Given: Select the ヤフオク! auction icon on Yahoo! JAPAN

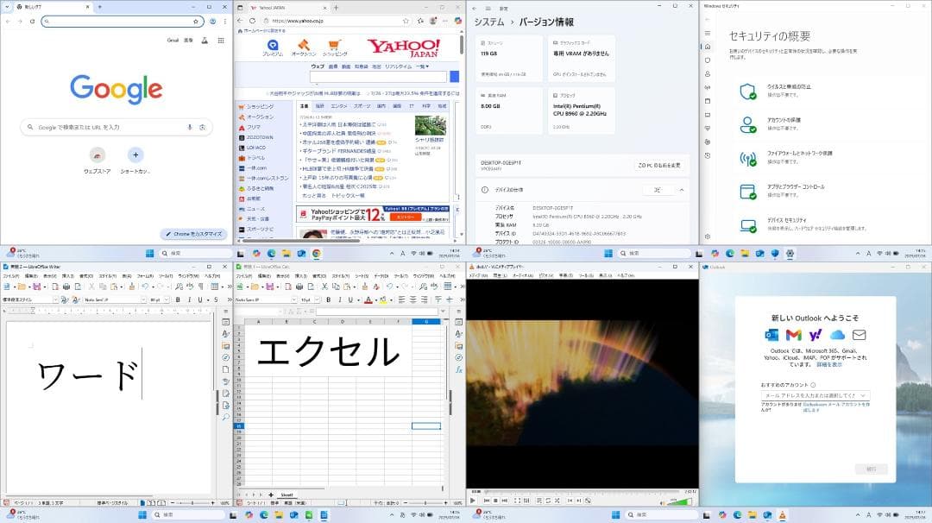Looking at the screenshot, I should (304, 45).
